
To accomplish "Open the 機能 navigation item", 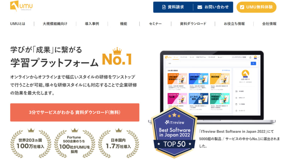I will click(123, 24).
